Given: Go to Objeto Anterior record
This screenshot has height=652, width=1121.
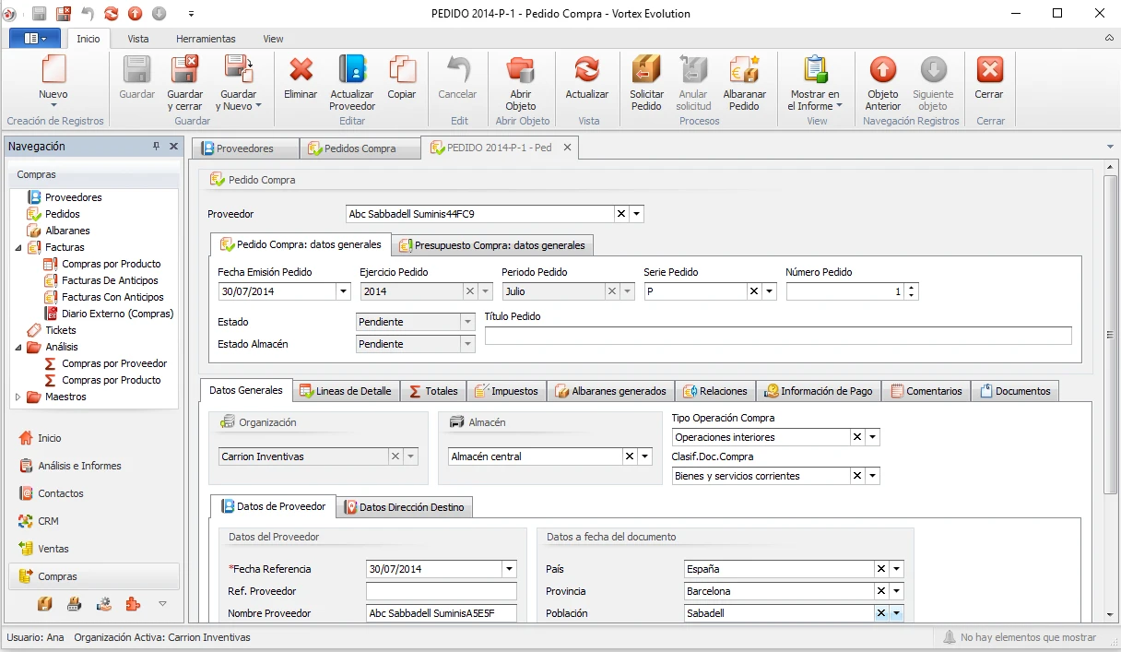Looking at the screenshot, I should pyautogui.click(x=883, y=70).
